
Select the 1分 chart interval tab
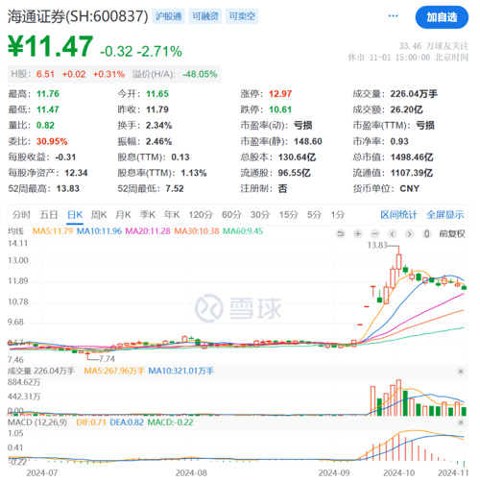point(338,215)
